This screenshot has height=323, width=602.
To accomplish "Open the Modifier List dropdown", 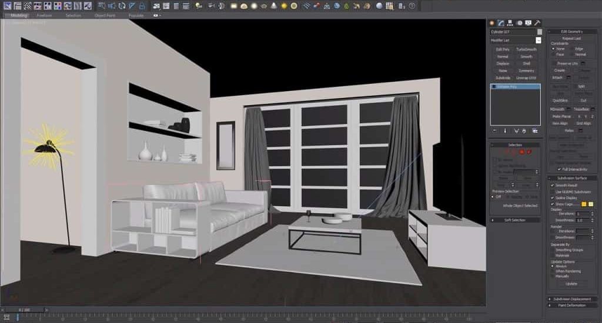I will pyautogui.click(x=516, y=41).
